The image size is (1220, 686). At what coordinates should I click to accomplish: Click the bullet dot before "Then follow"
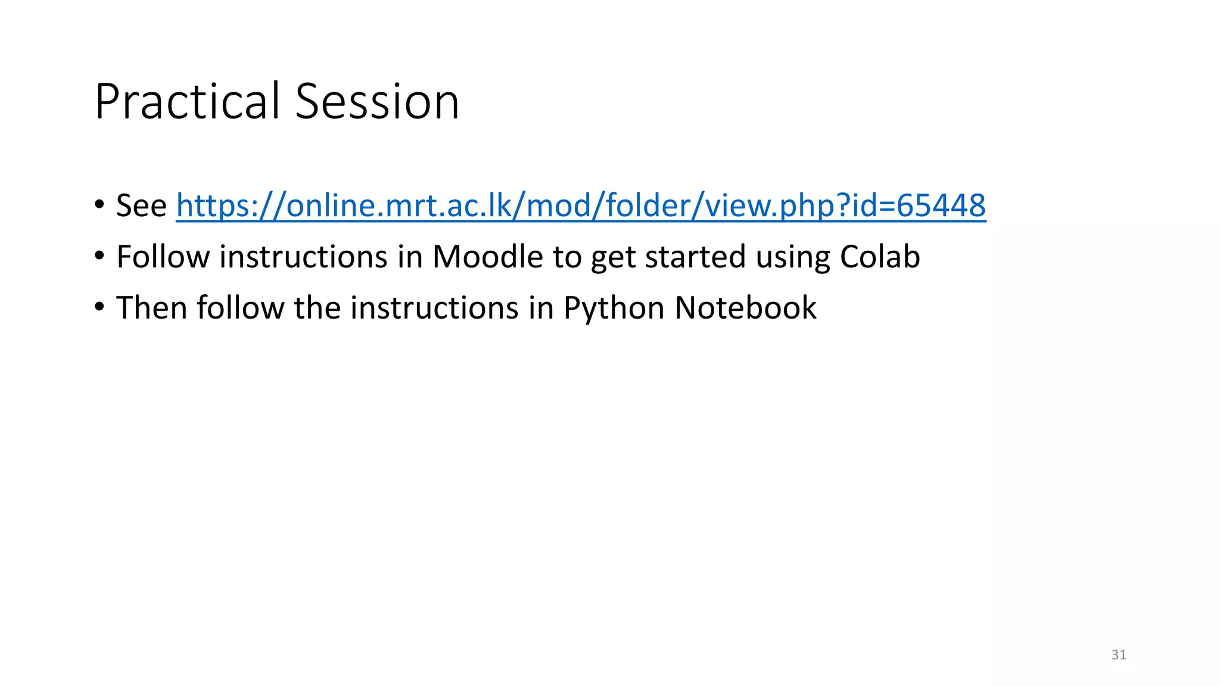[99, 307]
